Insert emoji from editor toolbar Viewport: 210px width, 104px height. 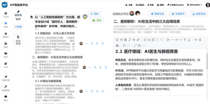coord(117,40)
